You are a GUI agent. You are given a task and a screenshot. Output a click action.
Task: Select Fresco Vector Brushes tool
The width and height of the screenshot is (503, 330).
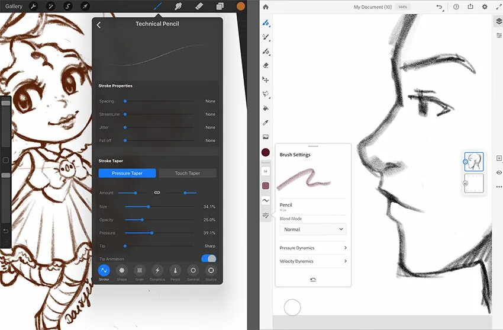click(x=266, y=52)
